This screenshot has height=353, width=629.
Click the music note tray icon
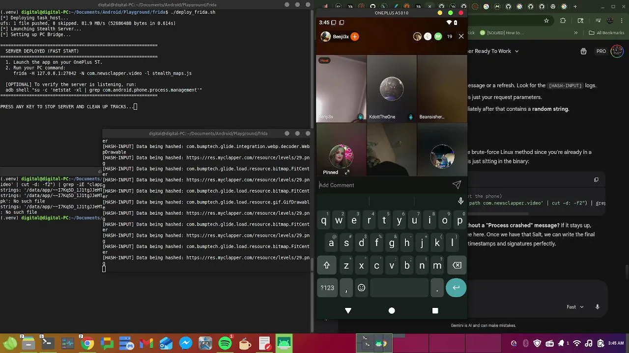tap(588, 344)
